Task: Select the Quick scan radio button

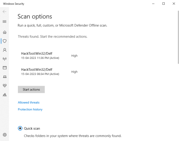Action: point(20,129)
